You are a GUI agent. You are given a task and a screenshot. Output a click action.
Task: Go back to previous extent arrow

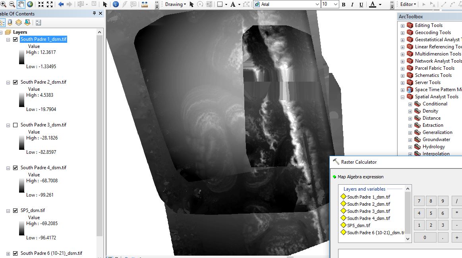pyautogui.click(x=61, y=4)
